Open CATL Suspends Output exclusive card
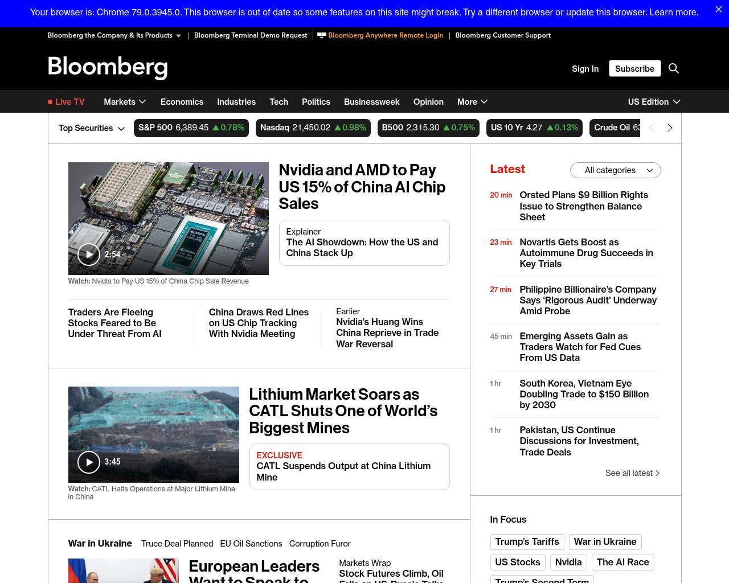This screenshot has height=583, width=729. [x=350, y=467]
